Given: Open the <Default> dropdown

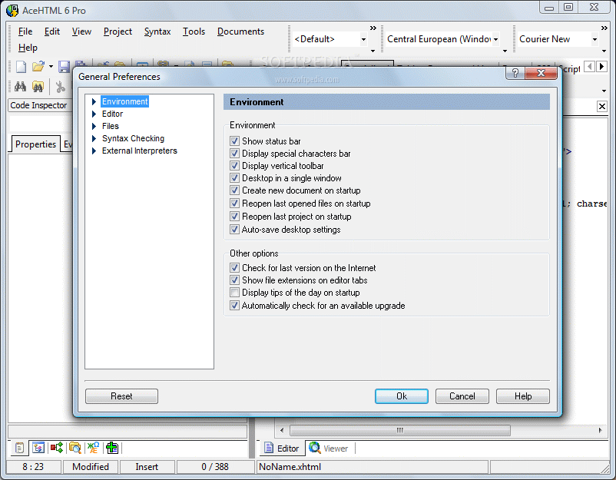Looking at the screenshot, I should (x=363, y=39).
